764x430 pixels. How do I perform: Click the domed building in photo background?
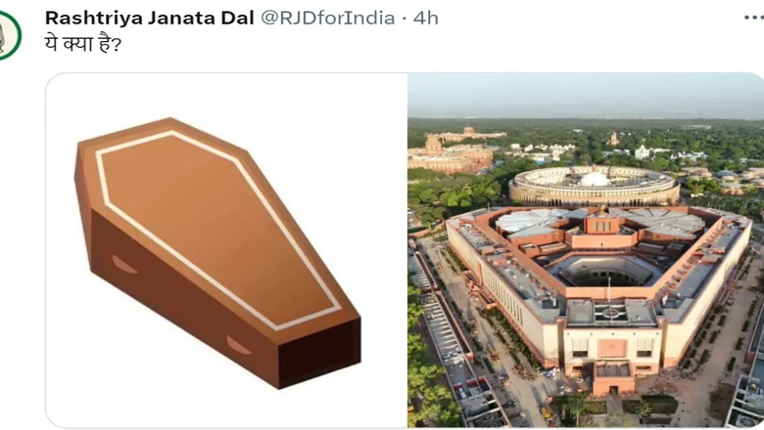click(x=433, y=145)
